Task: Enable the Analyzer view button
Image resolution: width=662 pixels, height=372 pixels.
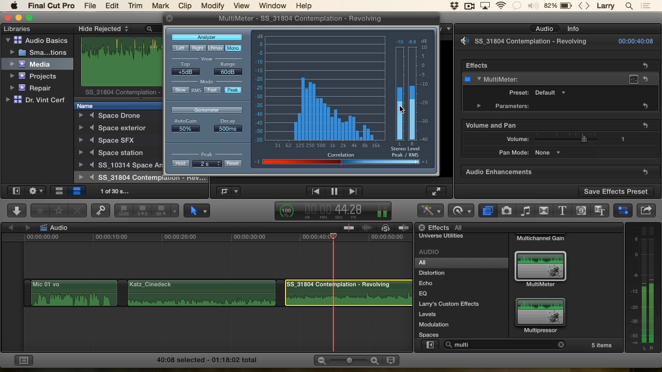Action: (206, 37)
